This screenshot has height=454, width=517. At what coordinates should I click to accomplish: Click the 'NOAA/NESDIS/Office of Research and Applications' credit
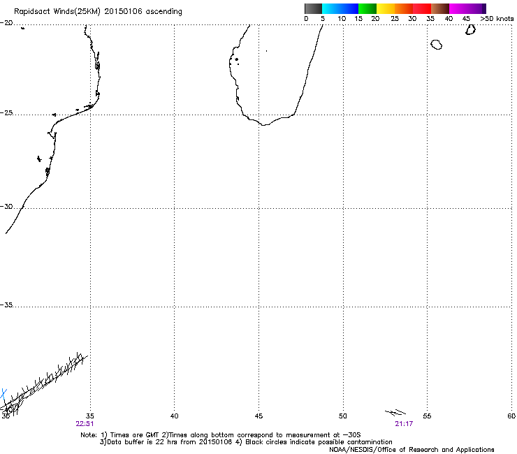(x=412, y=450)
